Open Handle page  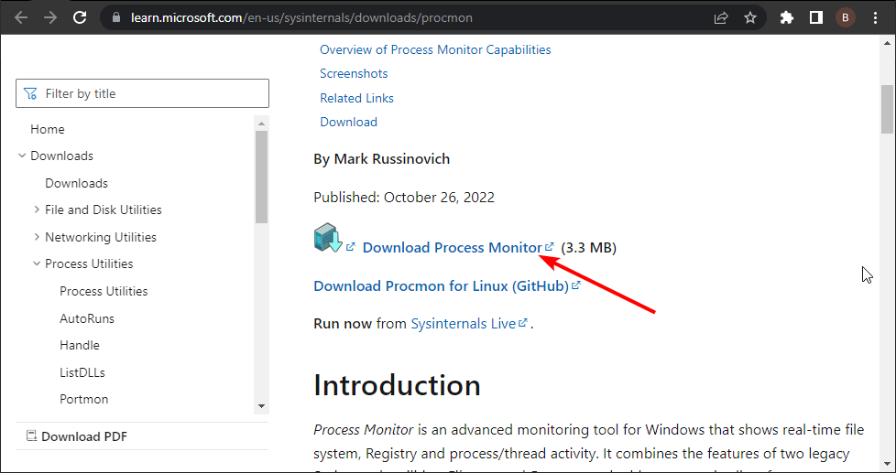(x=80, y=345)
